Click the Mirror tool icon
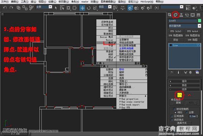203x136 pixels. coord(188,8)
